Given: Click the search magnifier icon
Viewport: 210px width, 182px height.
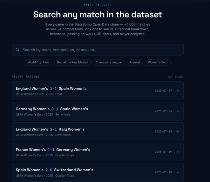Looking at the screenshot, I should coord(17,50).
